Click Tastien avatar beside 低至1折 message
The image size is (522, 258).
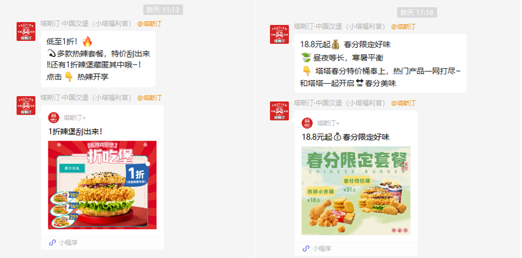point(26,32)
